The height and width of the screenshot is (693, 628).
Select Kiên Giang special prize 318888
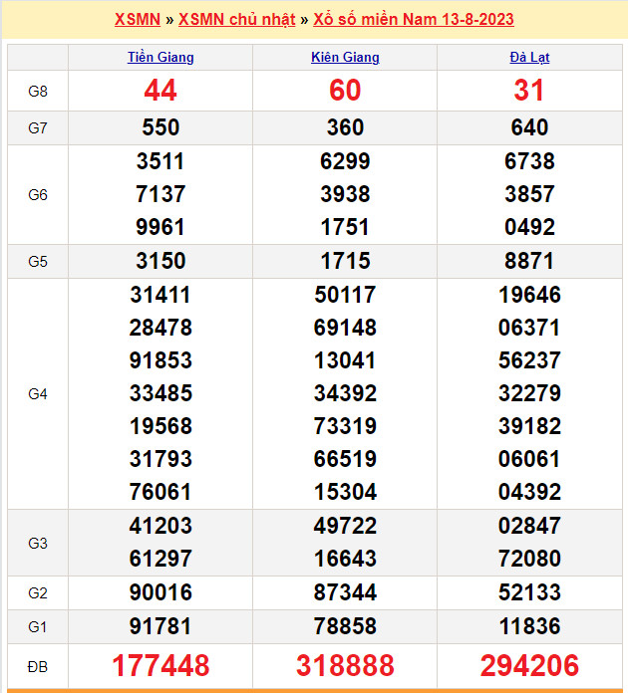tap(345, 665)
